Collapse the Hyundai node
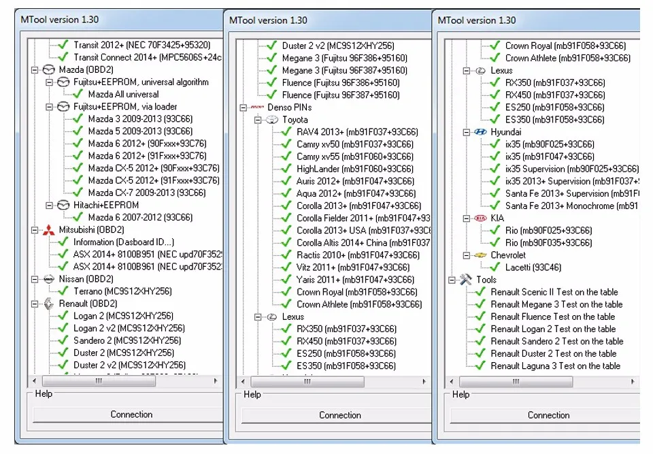This screenshot has height=454, width=653. click(x=467, y=132)
